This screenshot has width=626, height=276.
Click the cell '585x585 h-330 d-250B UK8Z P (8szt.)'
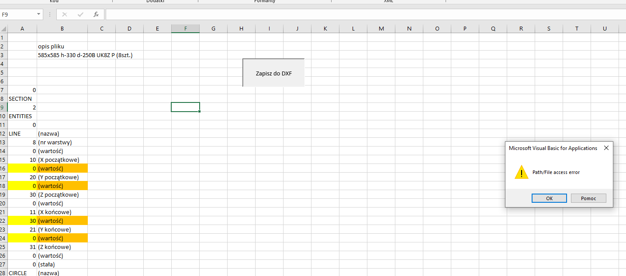coord(62,55)
